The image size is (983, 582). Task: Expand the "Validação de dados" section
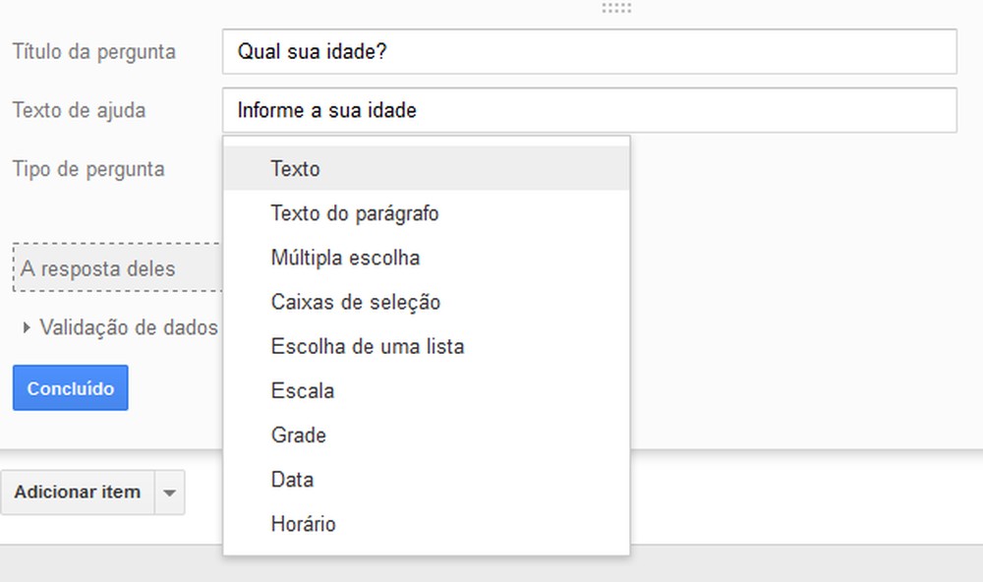[x=131, y=327]
